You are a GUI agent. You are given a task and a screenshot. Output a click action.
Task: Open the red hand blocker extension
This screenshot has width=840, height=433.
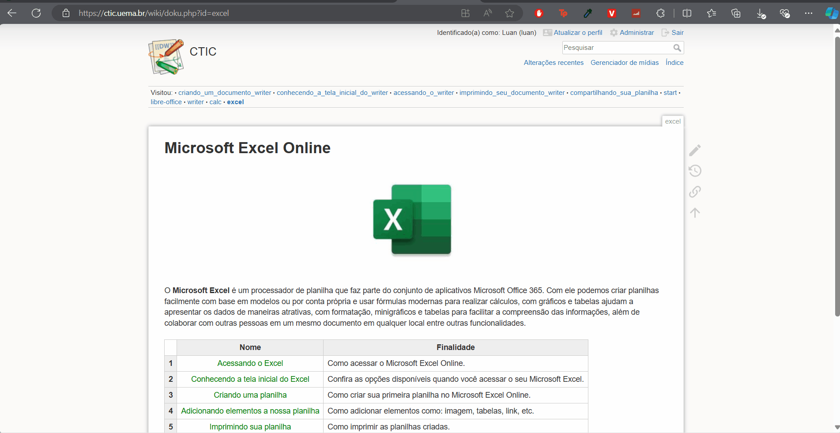point(539,13)
